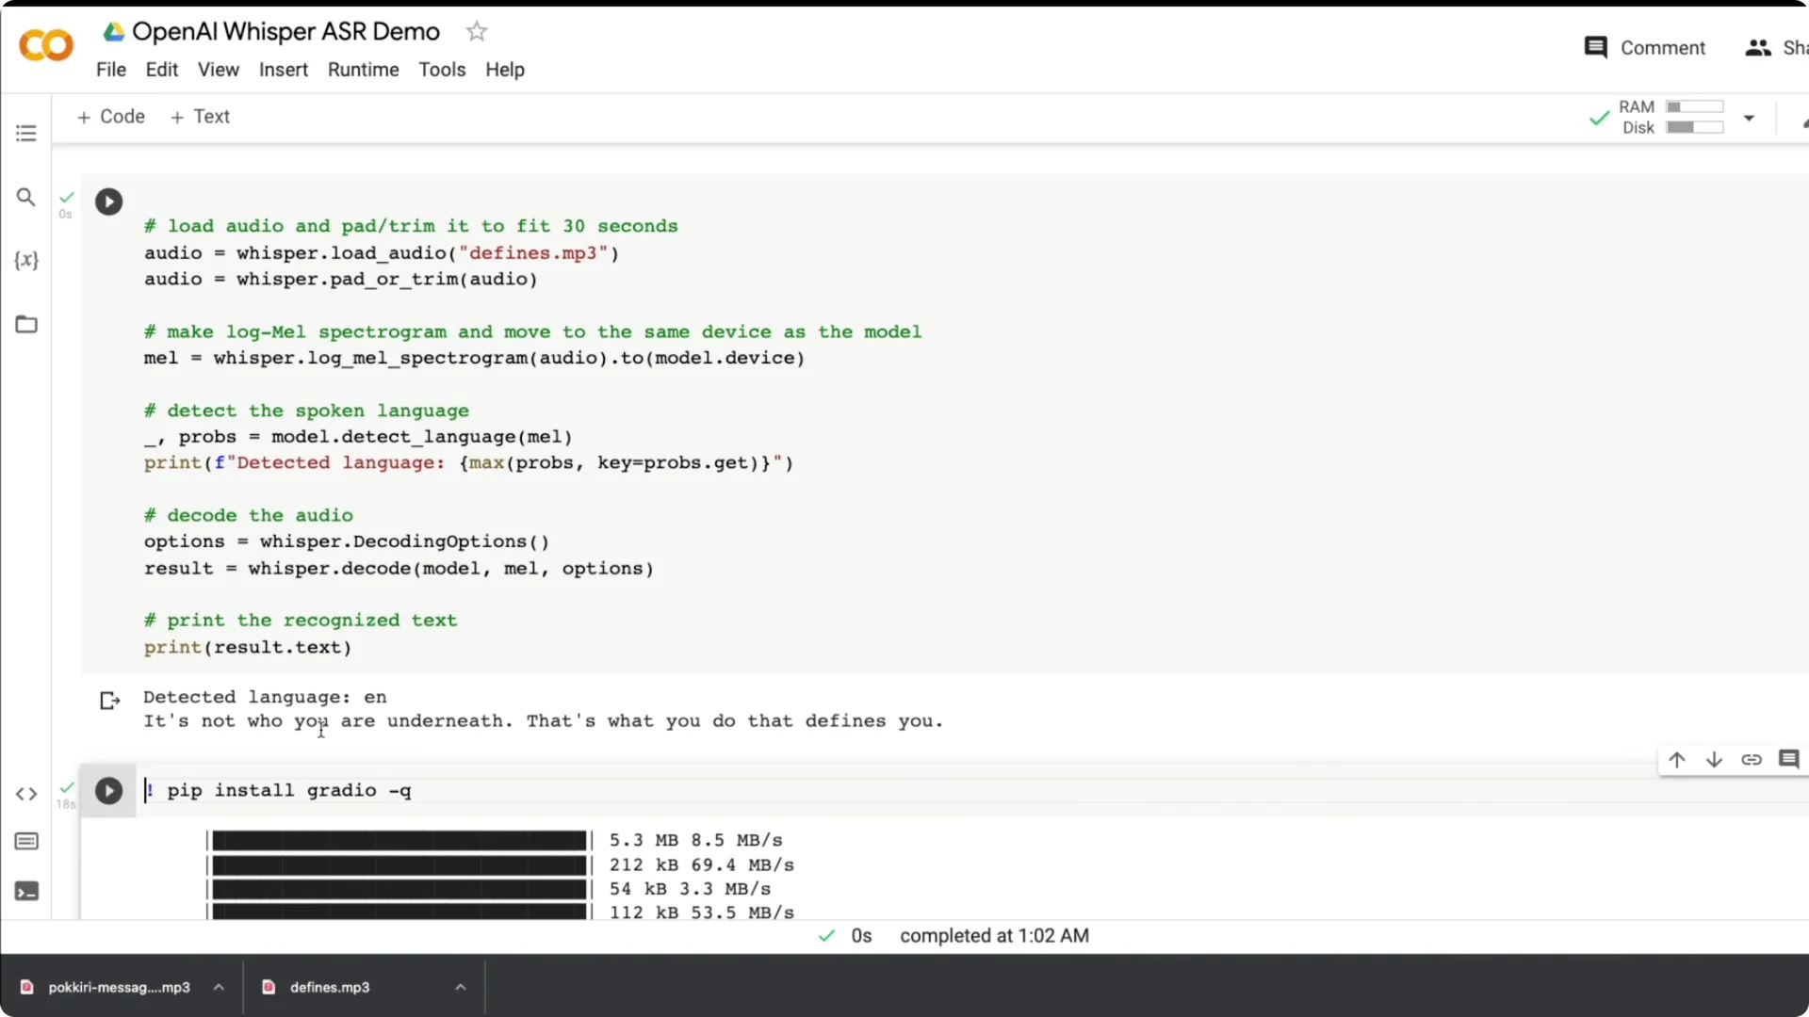The height and width of the screenshot is (1017, 1809).
Task: Add a new code cell
Action: point(110,116)
